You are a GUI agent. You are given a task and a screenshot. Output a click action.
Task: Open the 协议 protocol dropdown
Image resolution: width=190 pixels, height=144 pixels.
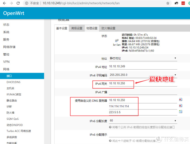coord(143,58)
